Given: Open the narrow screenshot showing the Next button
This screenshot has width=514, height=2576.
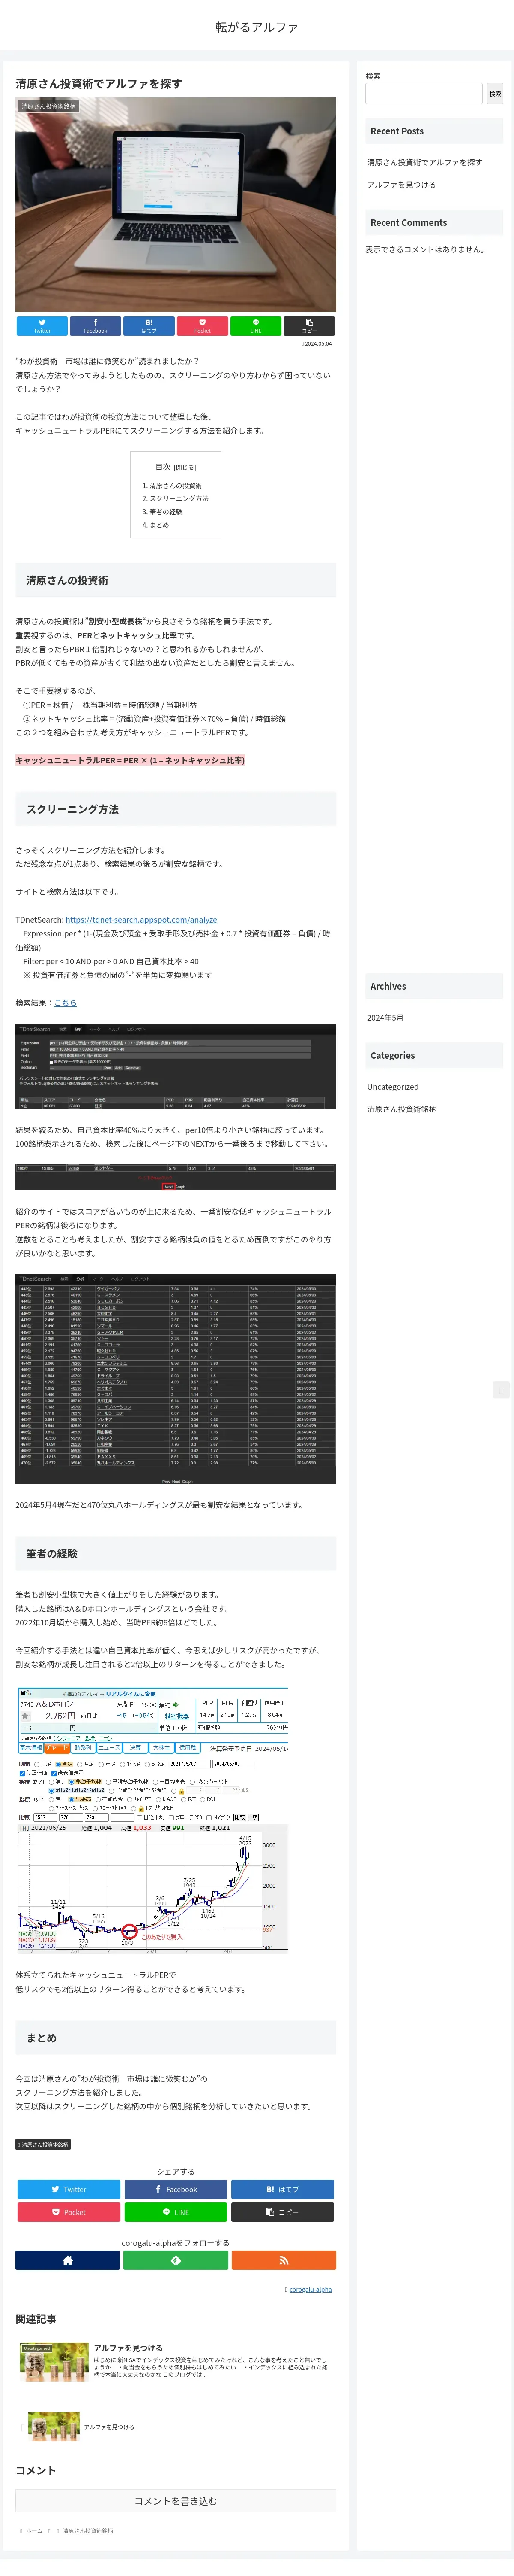Looking at the screenshot, I should [176, 1176].
